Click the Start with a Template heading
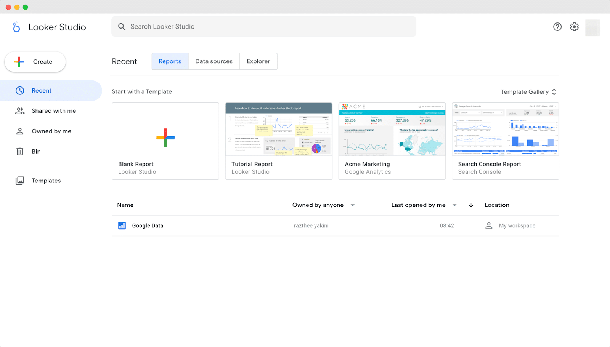The image size is (610, 347). click(x=142, y=92)
